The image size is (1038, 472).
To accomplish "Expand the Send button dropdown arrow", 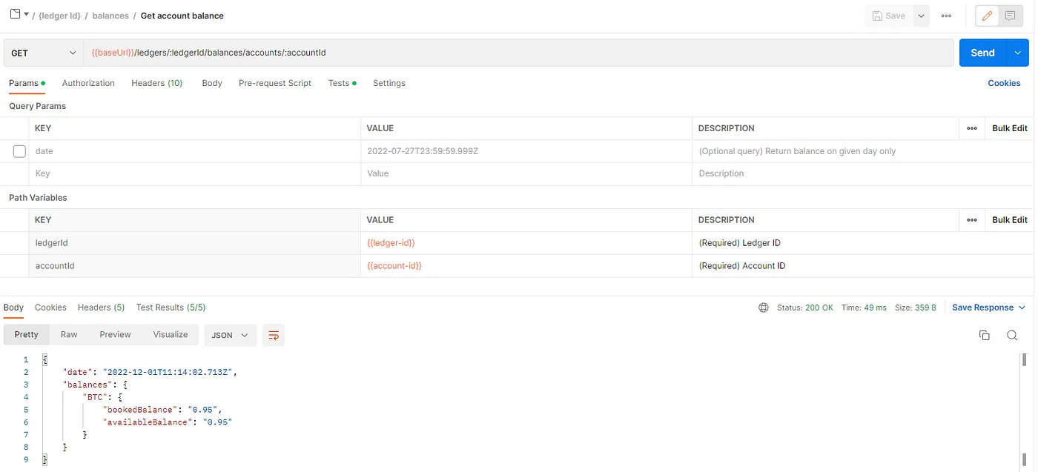I will pos(1017,53).
